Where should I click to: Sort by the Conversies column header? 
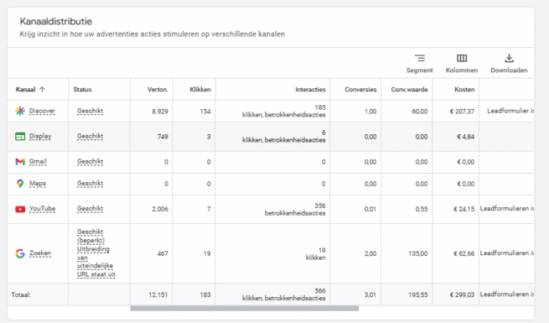click(361, 89)
